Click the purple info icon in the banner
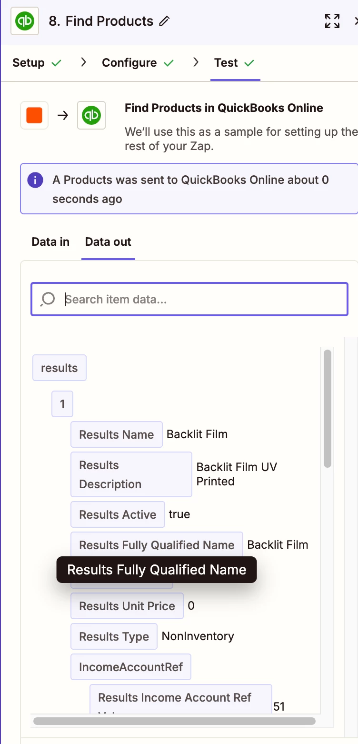This screenshot has height=744, width=358. click(x=35, y=180)
